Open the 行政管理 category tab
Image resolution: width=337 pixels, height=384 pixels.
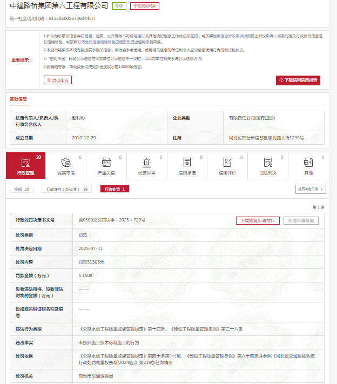26,165
